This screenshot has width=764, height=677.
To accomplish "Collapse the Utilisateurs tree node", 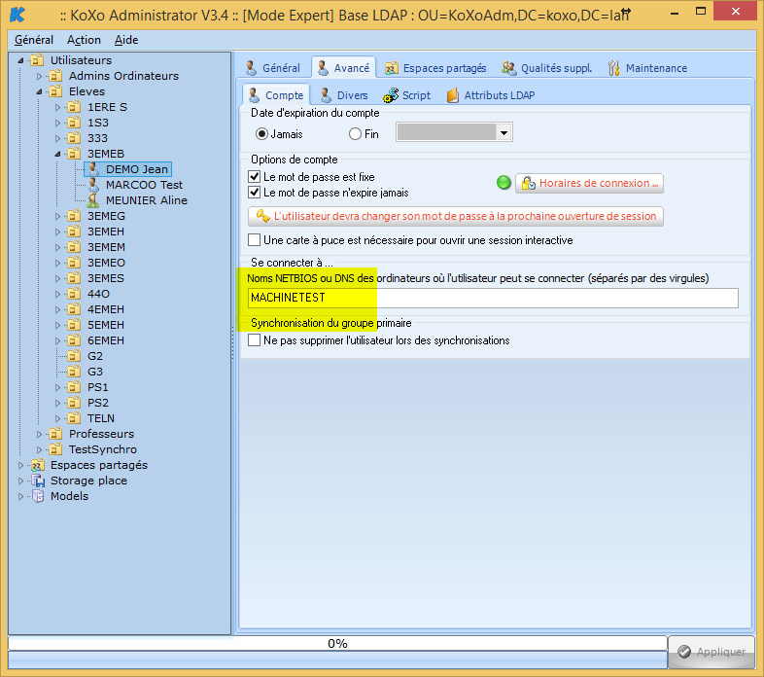I will click(20, 60).
